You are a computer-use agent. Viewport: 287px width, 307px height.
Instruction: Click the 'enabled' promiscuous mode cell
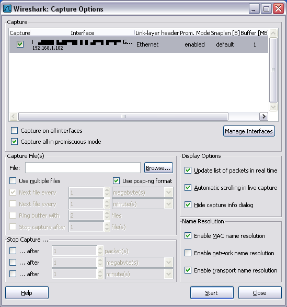194,44
